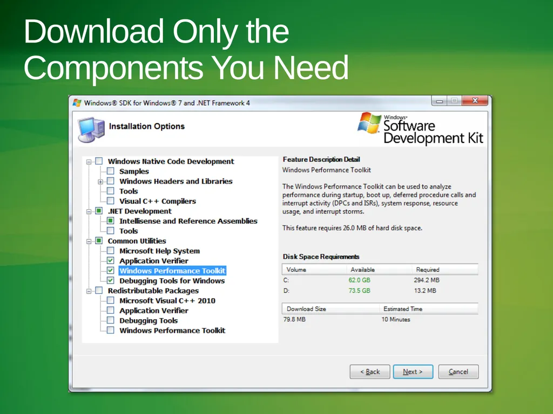This screenshot has height=414, width=553.
Task: Select the Visual C++ Compilers label
Action: pos(158,201)
